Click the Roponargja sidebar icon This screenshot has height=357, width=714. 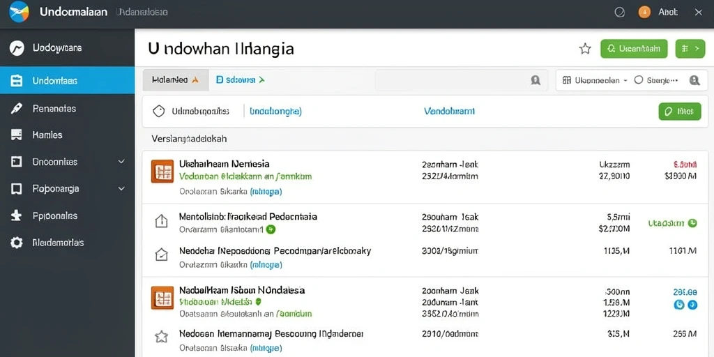(17, 188)
